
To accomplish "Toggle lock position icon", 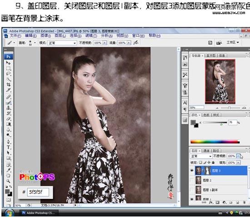I will 209,163.
